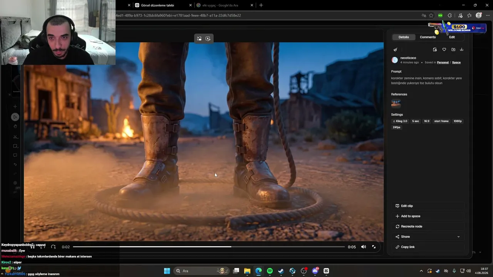
Task: Seek in the video progress bar
Action: [x=209, y=247]
